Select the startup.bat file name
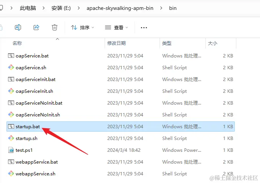The height and width of the screenshot is (183, 260). [x=28, y=127]
